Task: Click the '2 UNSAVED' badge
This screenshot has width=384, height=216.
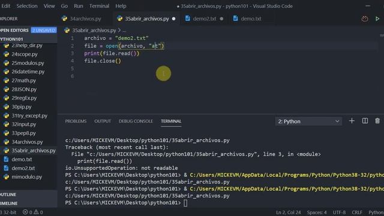Action: [44, 31]
